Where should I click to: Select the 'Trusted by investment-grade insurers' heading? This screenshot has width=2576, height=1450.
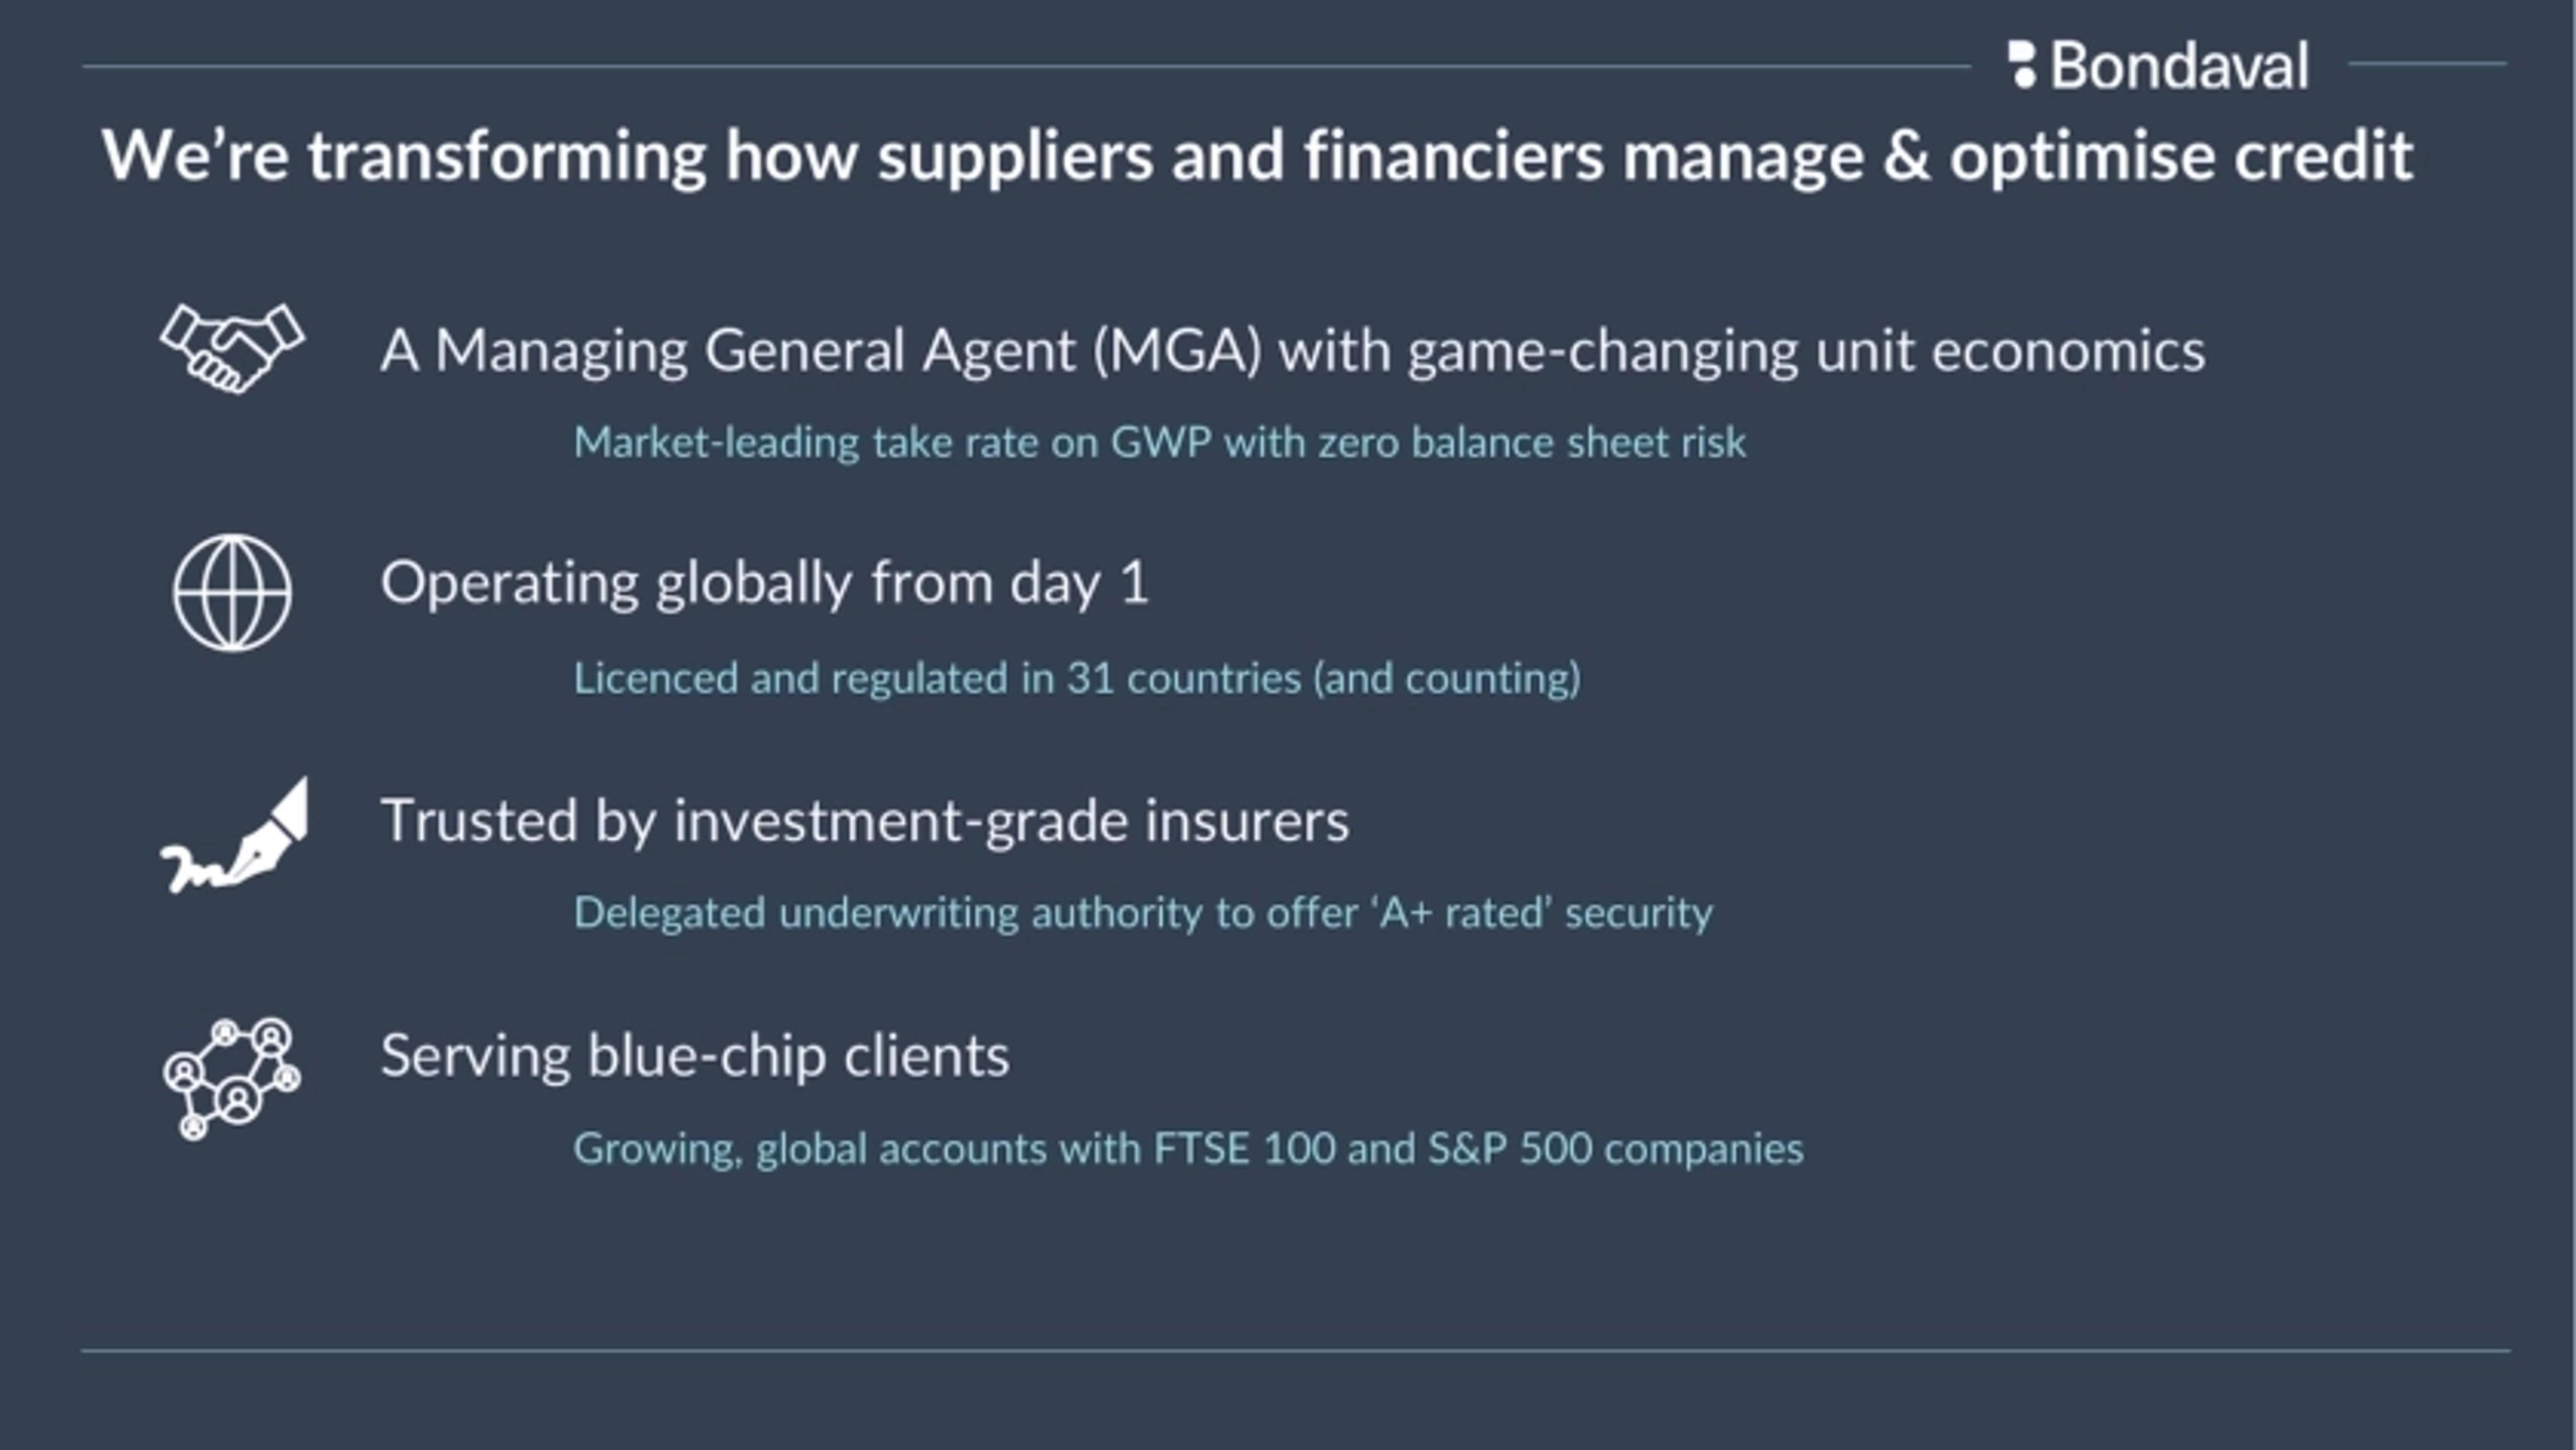tap(864, 821)
